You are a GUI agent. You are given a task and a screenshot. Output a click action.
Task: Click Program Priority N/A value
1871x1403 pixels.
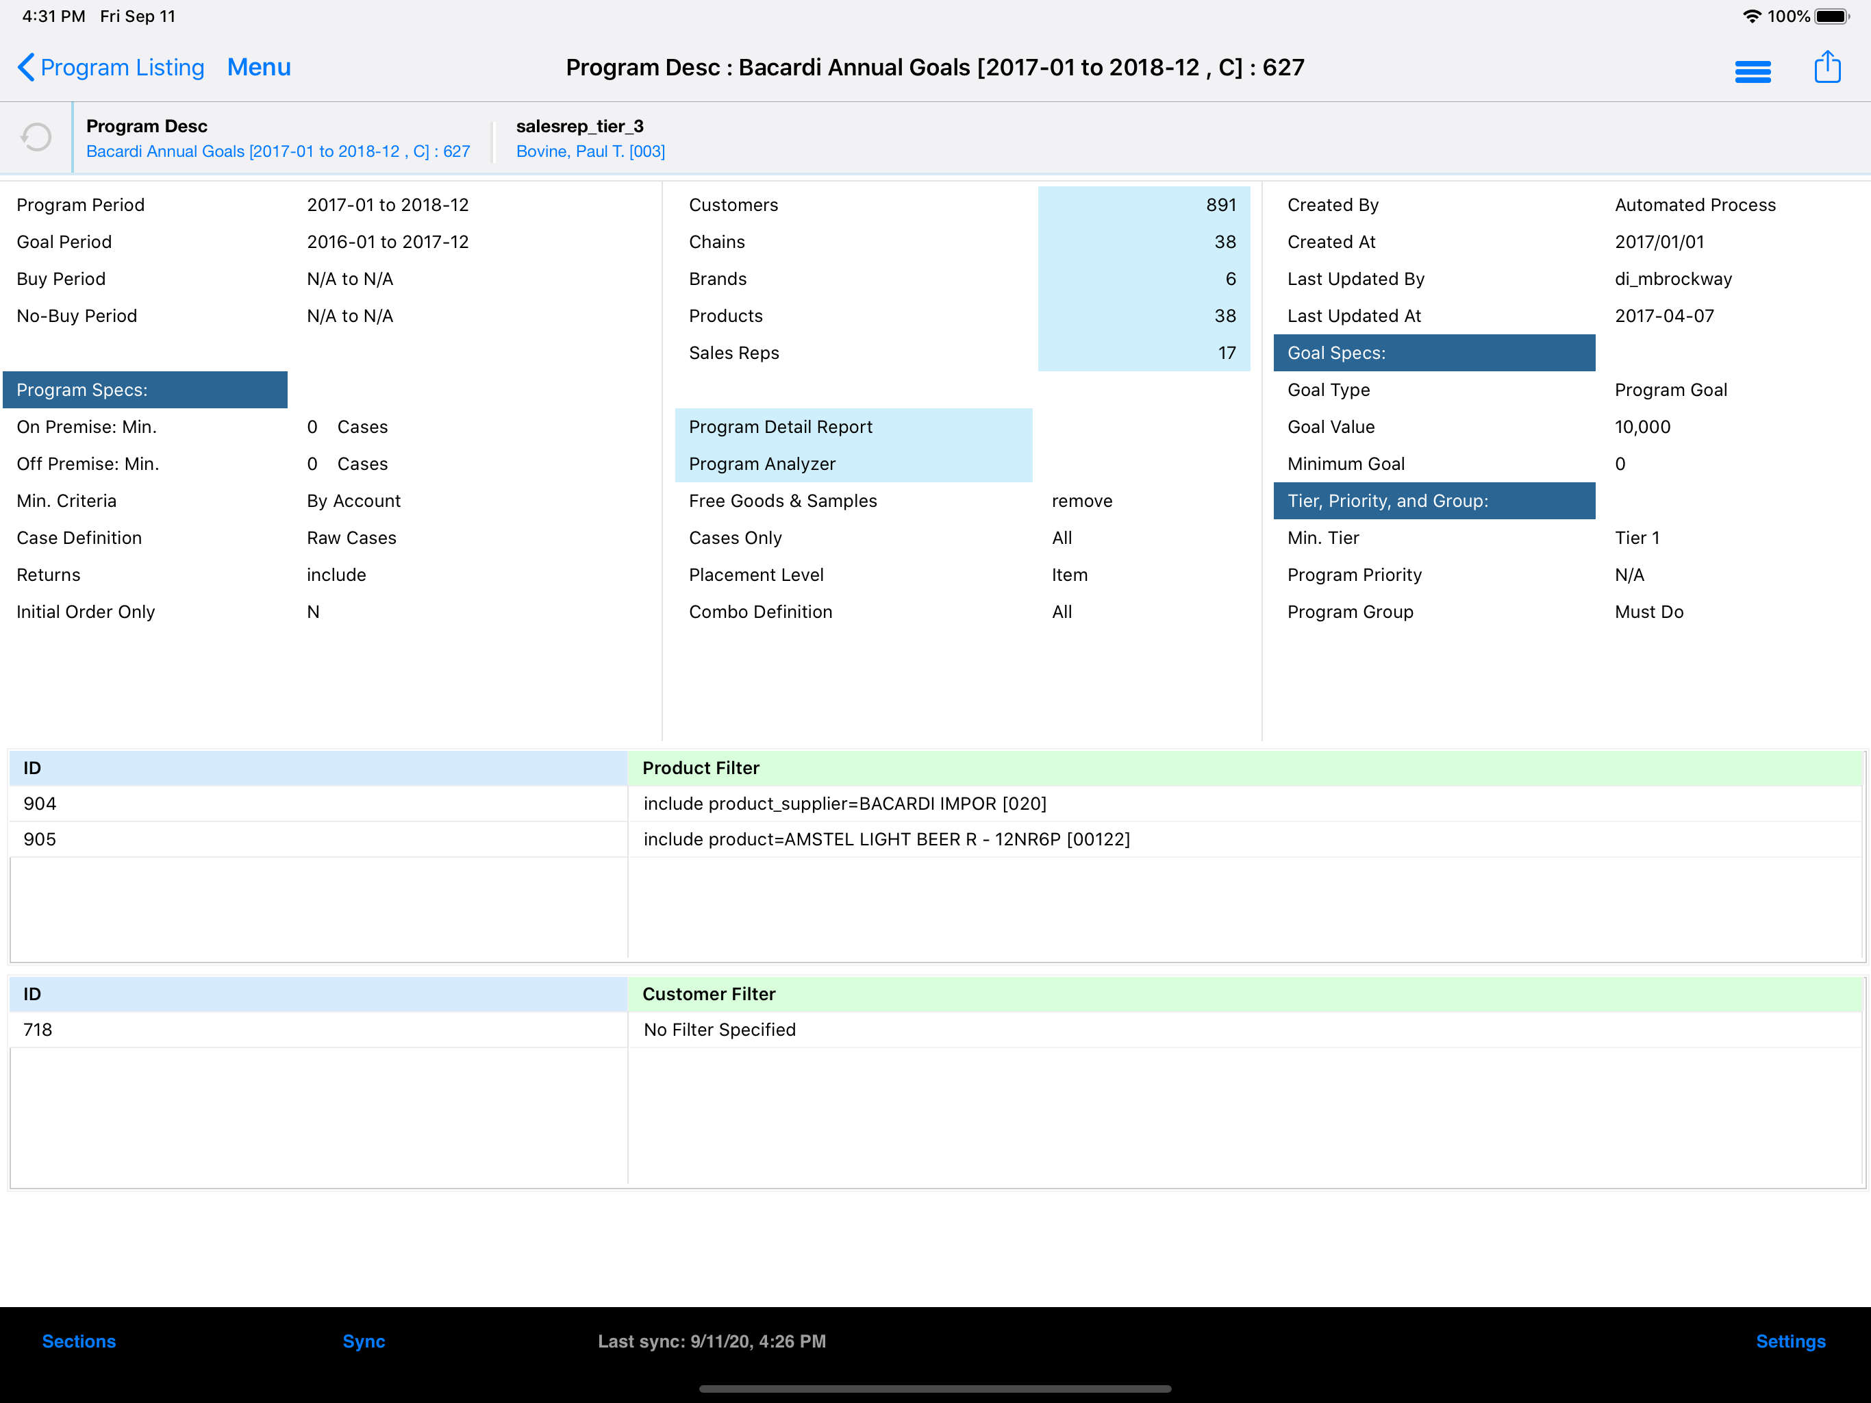(1629, 575)
